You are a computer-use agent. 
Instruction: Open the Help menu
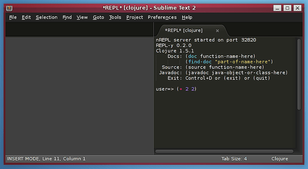coord(187,17)
